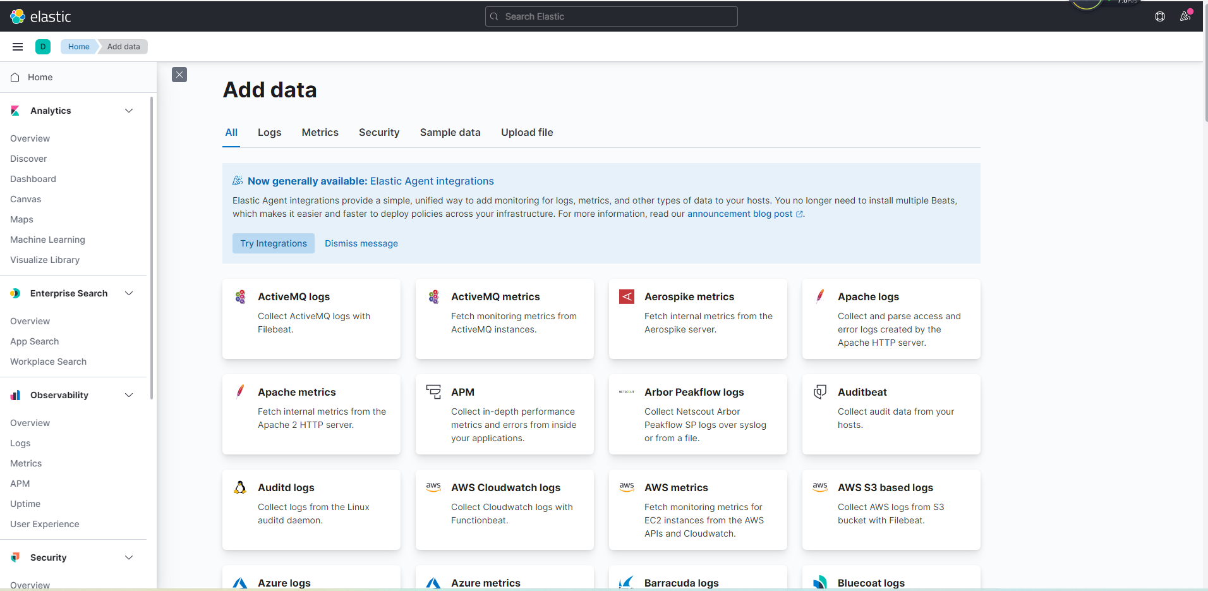Toggle the hamburger navigation menu
The width and height of the screenshot is (1208, 591).
(x=18, y=47)
